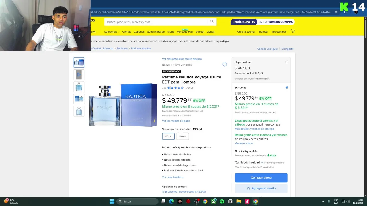Open network status tray icon
The image size is (367, 206).
point(343,201)
